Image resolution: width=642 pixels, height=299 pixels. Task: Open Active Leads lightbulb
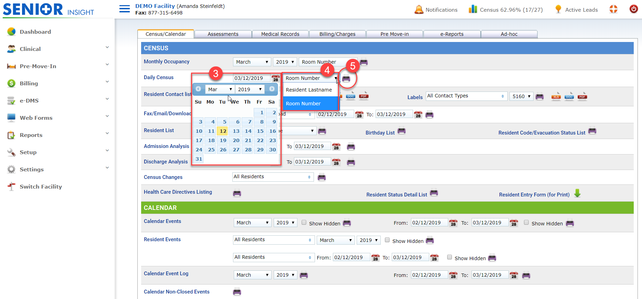tap(558, 9)
